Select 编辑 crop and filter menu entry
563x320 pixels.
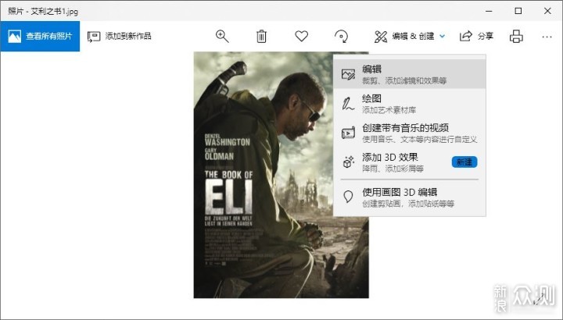click(x=410, y=74)
